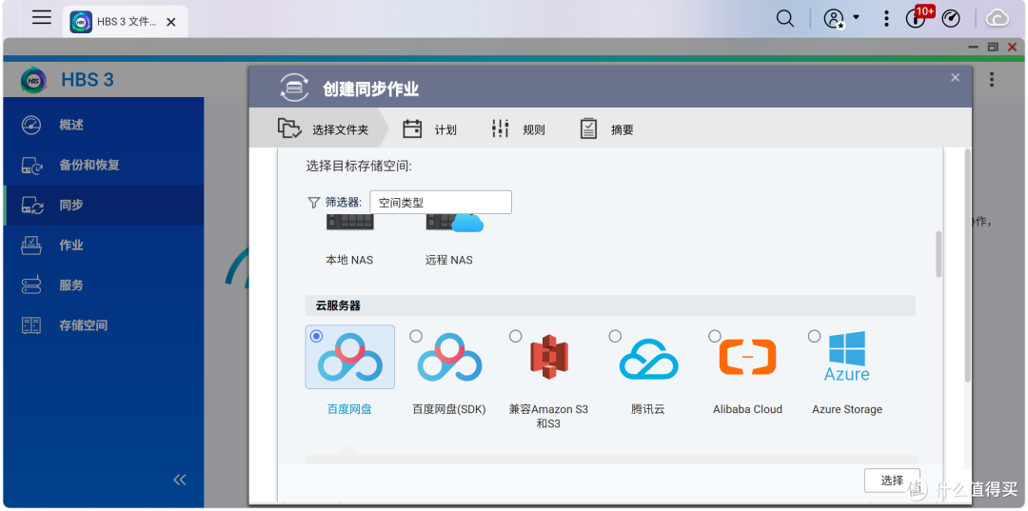Image resolution: width=1028 pixels, height=511 pixels.
Task: Open 备份和恢复 in sidebar
Action: click(x=104, y=165)
